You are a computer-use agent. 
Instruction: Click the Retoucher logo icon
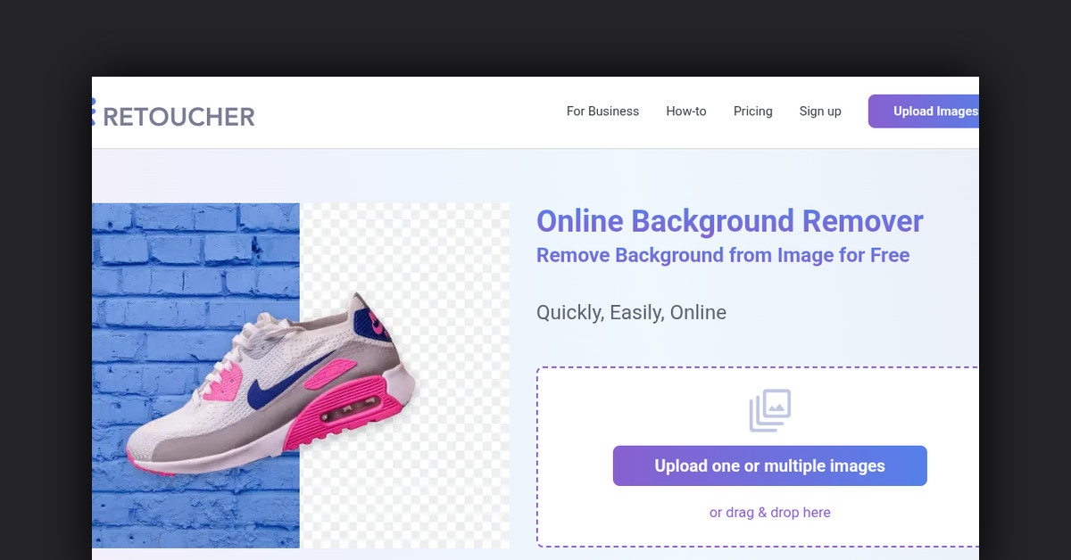(93, 111)
